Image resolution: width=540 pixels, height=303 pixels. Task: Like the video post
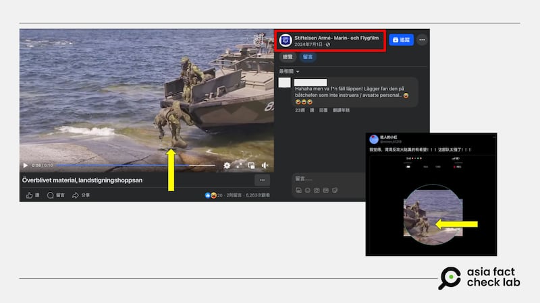tap(32, 195)
